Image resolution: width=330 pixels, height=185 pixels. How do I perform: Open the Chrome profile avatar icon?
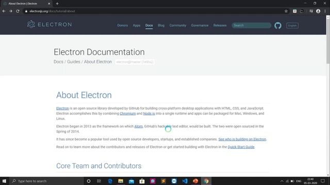[x=318, y=11]
